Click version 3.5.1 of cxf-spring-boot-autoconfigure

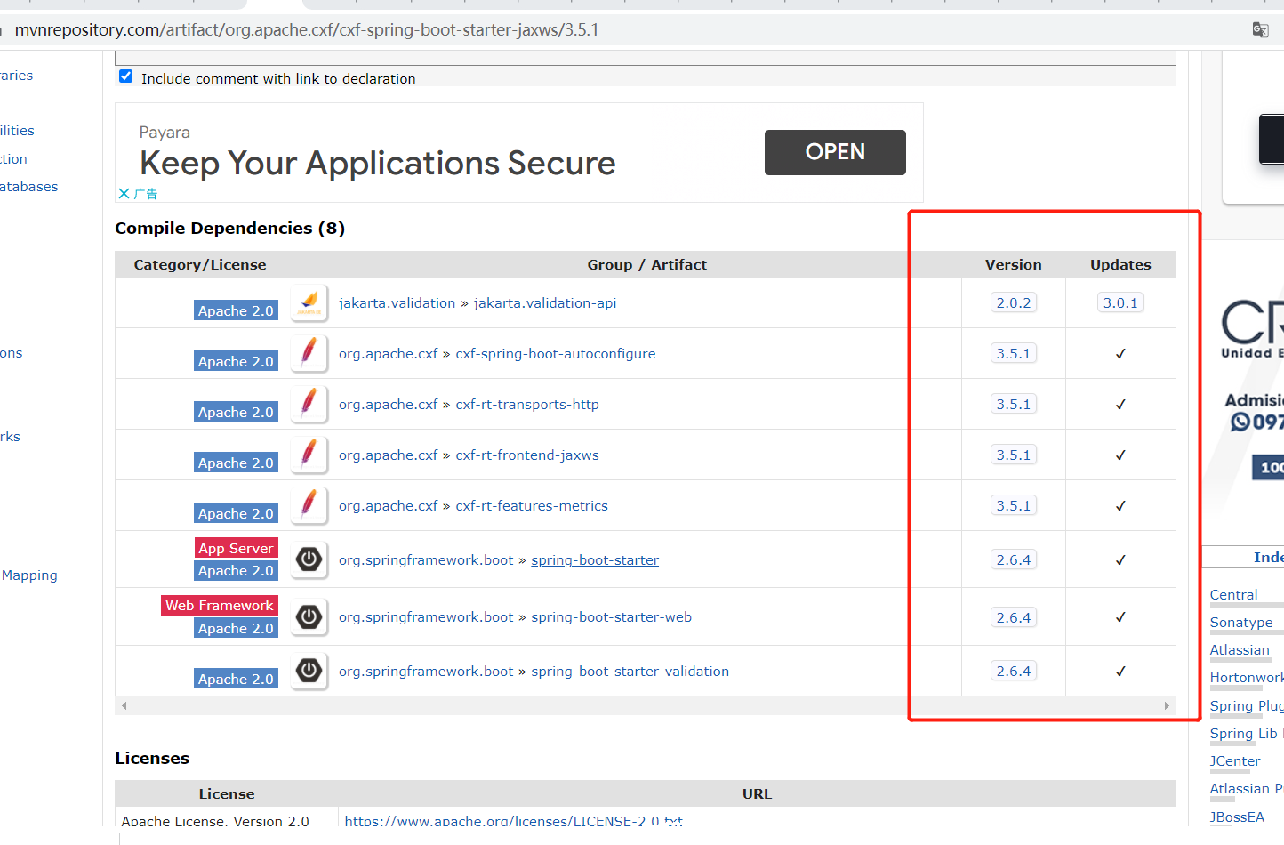[1014, 353]
